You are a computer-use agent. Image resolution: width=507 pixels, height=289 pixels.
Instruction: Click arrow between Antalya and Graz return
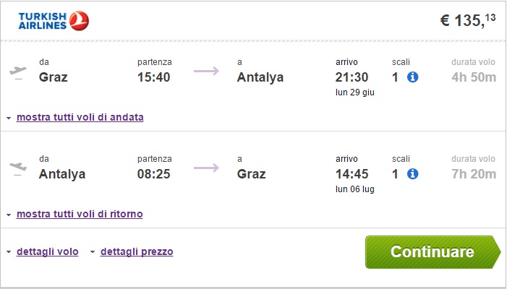coord(206,168)
